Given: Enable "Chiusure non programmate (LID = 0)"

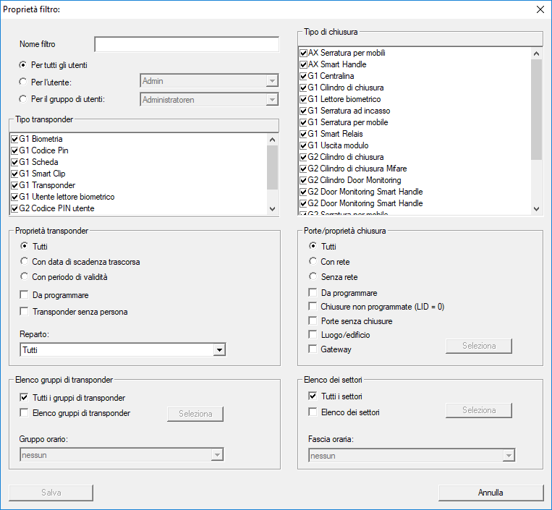Looking at the screenshot, I should [x=313, y=307].
